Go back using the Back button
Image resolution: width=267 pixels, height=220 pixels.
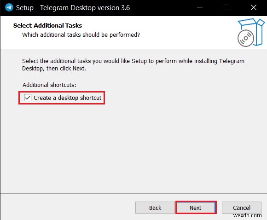[x=155, y=208]
